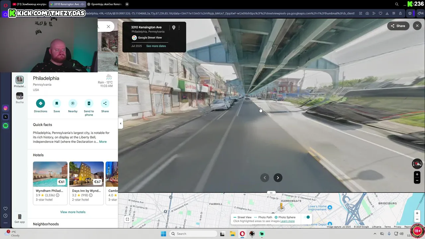Toggle the Street View layer switch
The image size is (425, 239).
pos(307,217)
